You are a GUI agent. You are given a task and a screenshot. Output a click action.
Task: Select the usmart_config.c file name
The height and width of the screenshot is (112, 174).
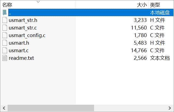tap(27, 35)
